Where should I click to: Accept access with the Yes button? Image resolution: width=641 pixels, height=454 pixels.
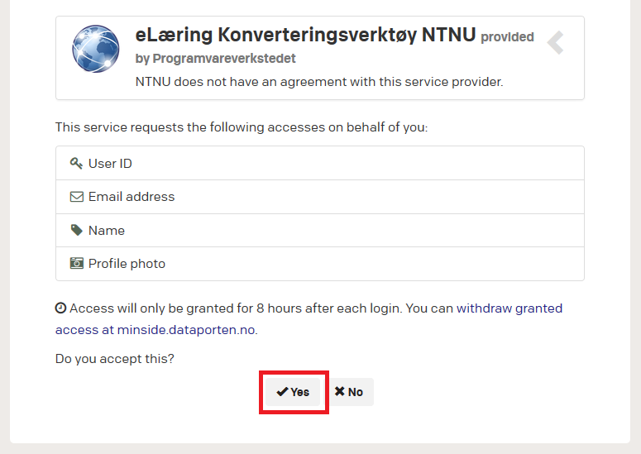tap(293, 392)
